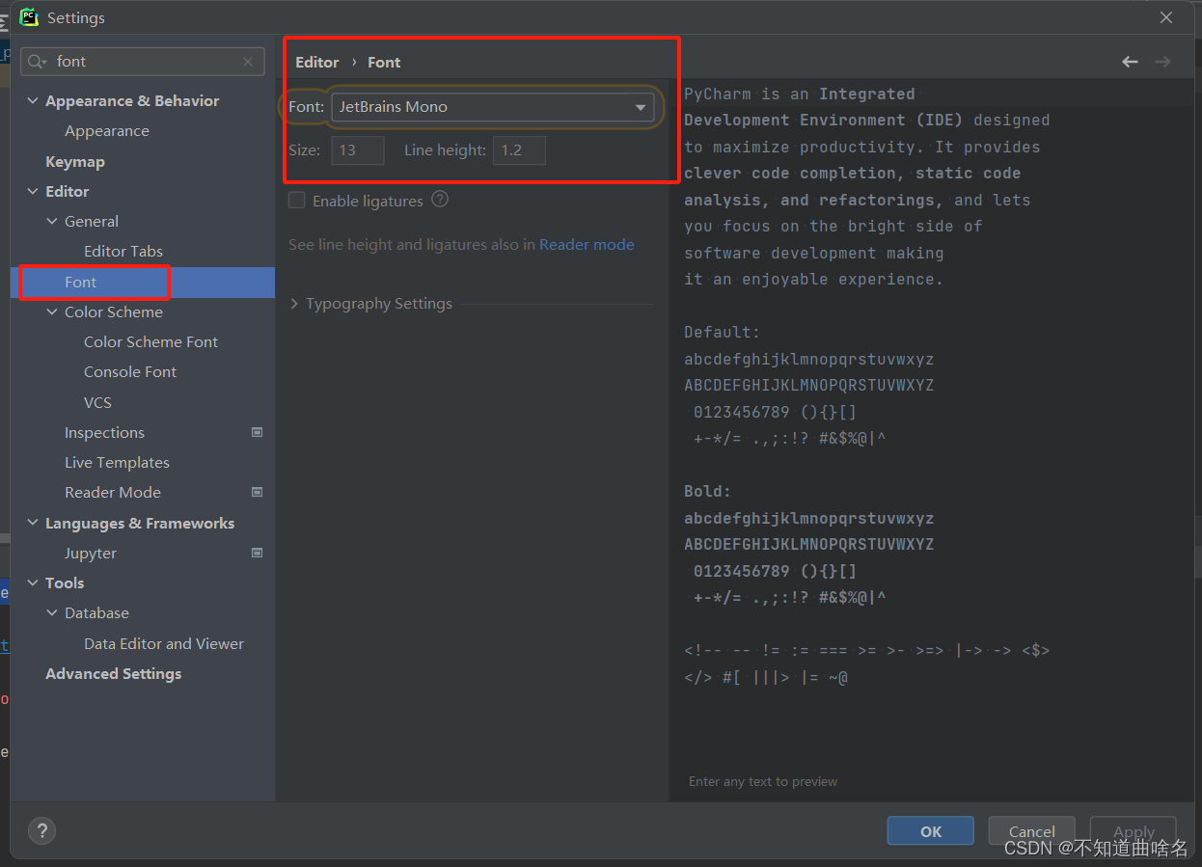Expand the Typography Settings section
Image resolution: width=1202 pixels, height=867 pixels.
(x=294, y=304)
